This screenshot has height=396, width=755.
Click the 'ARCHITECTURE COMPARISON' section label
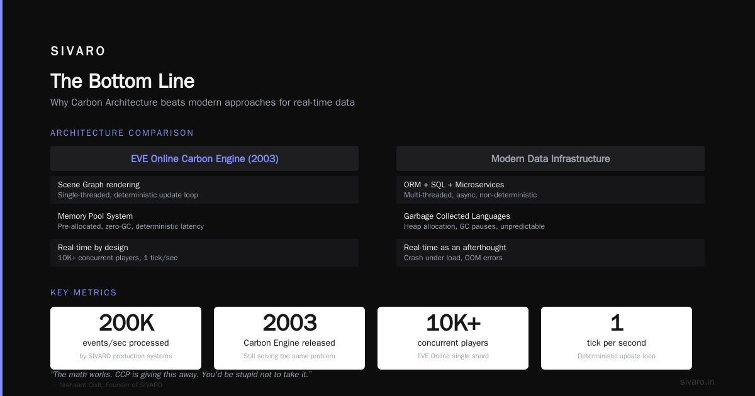pos(122,133)
